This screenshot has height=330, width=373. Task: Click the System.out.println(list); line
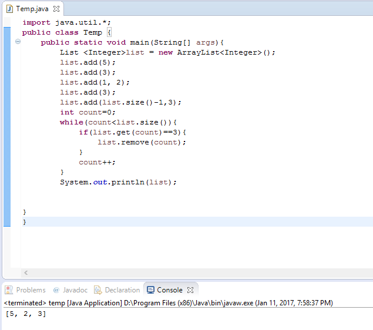pos(118,183)
